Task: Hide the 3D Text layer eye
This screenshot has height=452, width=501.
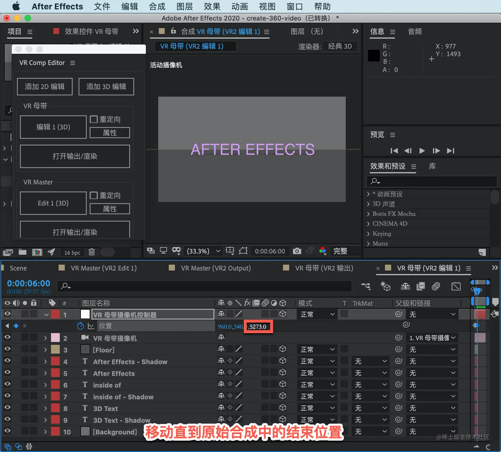Action: [x=7, y=407]
